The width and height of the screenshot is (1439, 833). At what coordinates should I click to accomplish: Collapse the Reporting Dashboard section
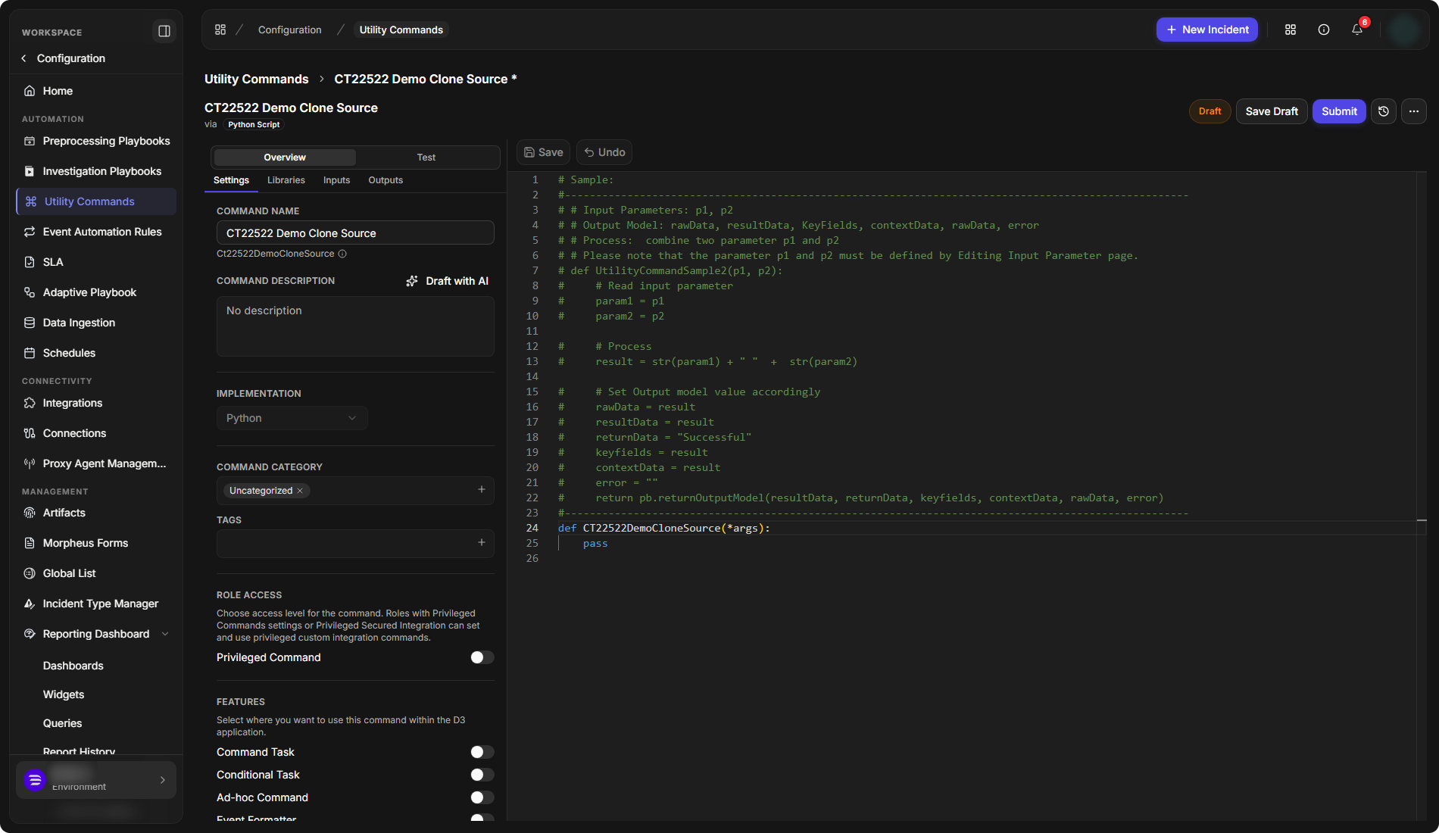[165, 634]
